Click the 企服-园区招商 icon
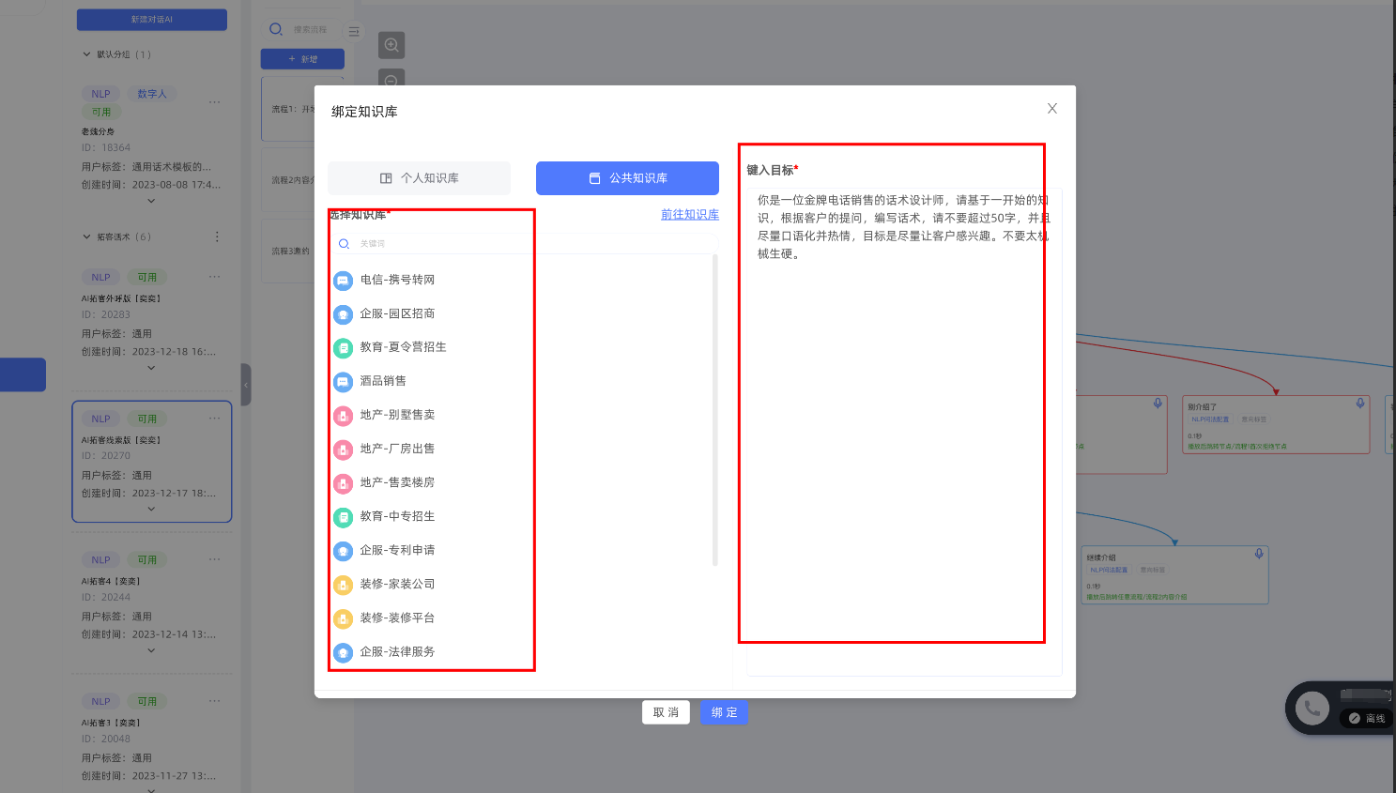Image resolution: width=1396 pixels, height=793 pixels. 344,313
